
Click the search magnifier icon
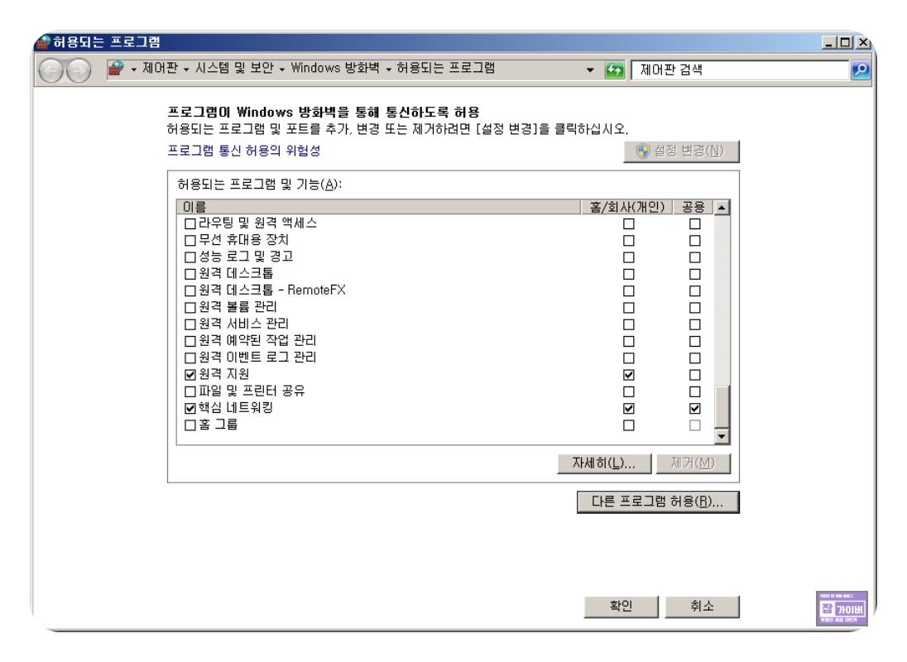pyautogui.click(x=861, y=70)
